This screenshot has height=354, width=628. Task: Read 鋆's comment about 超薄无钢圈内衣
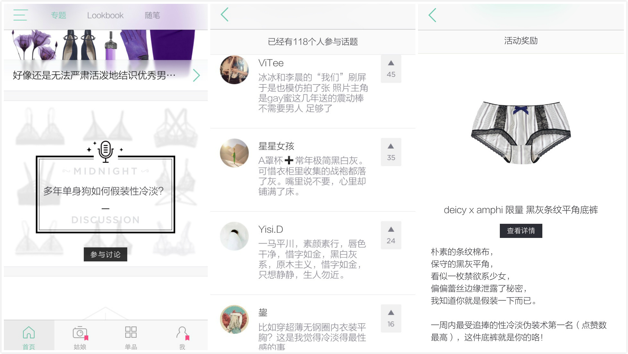[312, 336]
